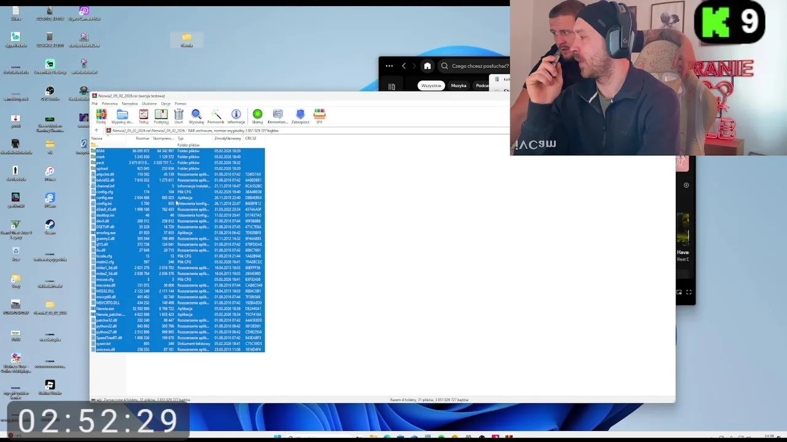Select the parent folder '..' row
Image resolution: width=787 pixels, height=442 pixels.
(178, 145)
